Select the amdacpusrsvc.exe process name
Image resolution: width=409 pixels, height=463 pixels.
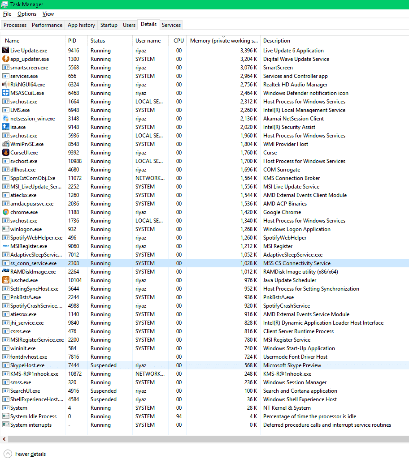32,203
